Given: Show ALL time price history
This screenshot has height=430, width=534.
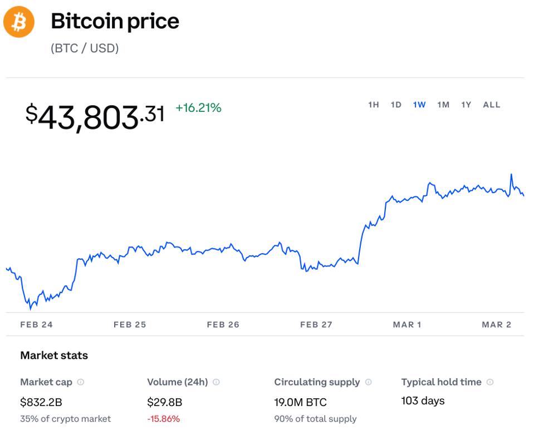Looking at the screenshot, I should (x=492, y=105).
